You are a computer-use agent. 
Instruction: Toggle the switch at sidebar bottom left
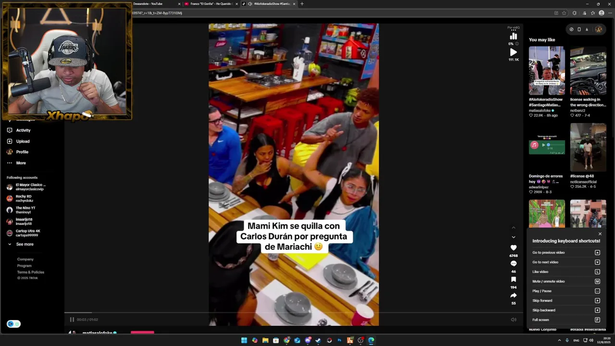[x=13, y=324]
